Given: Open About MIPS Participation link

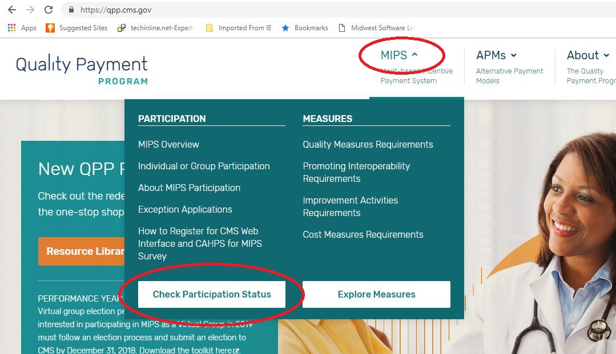Looking at the screenshot, I should (x=189, y=188).
